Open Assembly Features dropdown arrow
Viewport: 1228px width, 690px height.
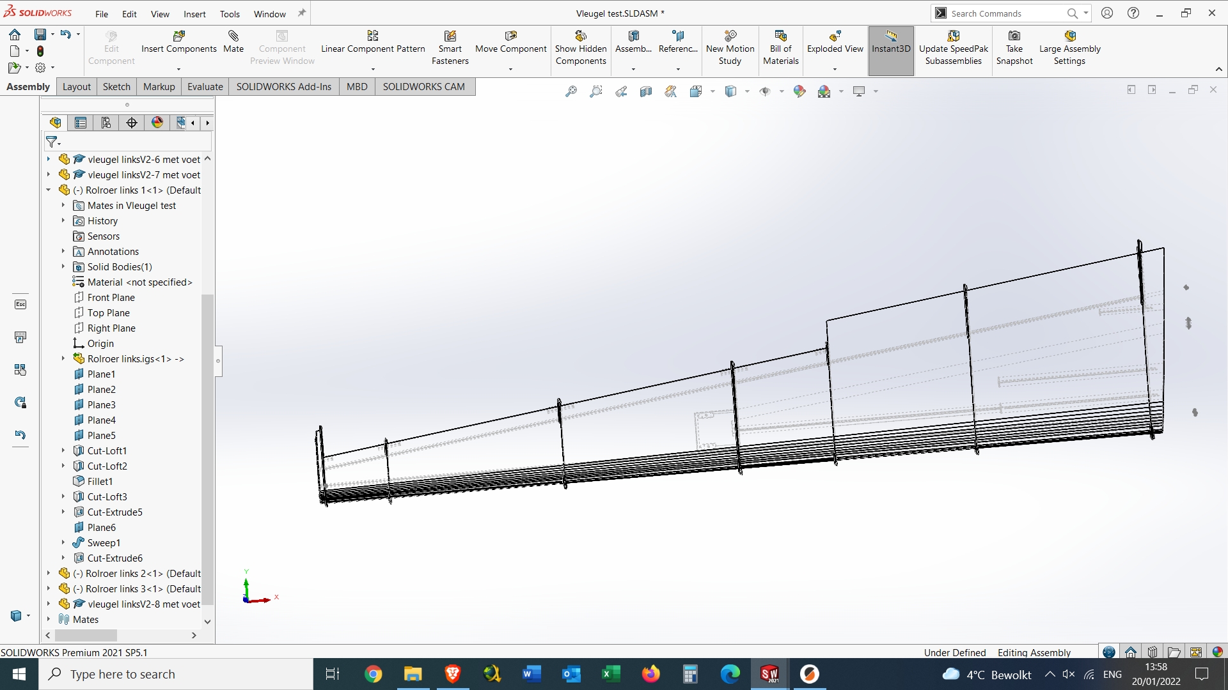pos(634,69)
